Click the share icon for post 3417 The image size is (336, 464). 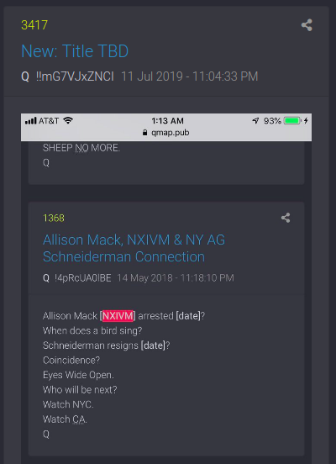click(x=307, y=25)
